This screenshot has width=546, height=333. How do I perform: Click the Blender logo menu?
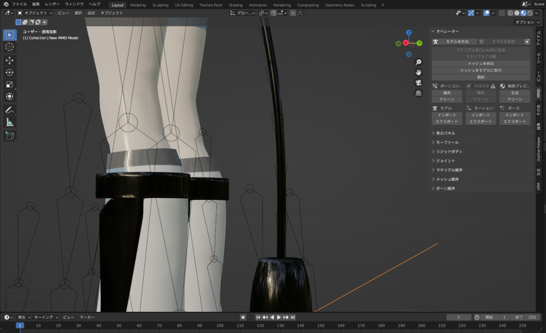[5, 4]
